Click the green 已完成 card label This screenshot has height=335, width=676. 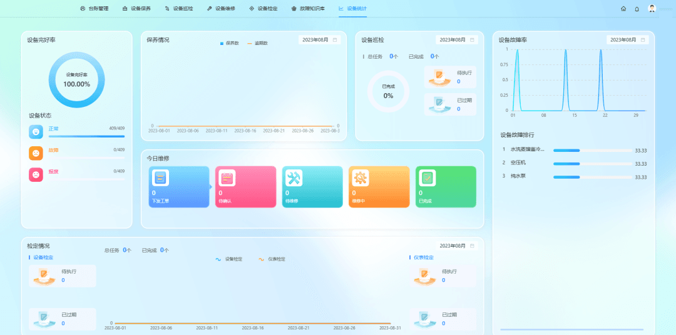click(425, 201)
